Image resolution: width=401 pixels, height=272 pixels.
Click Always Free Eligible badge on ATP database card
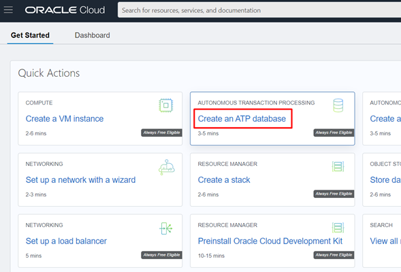(x=334, y=133)
